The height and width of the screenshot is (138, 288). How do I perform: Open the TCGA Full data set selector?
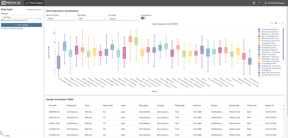click(22, 17)
